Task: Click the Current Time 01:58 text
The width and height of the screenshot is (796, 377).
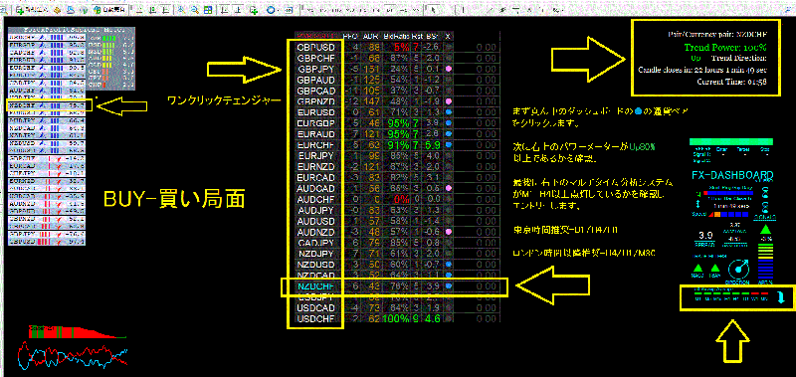Action: pyautogui.click(x=731, y=82)
